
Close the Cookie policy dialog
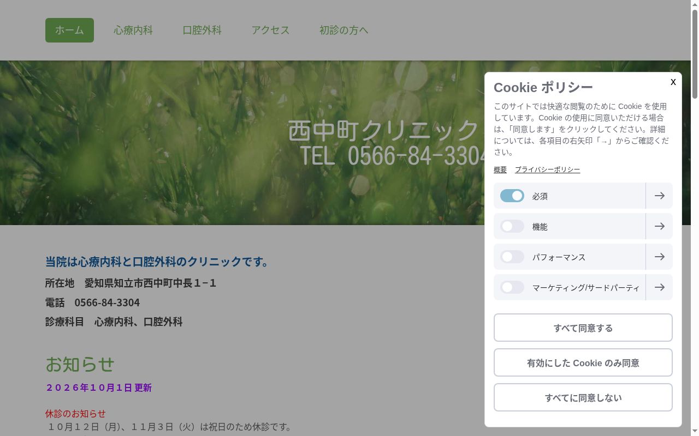pos(673,82)
